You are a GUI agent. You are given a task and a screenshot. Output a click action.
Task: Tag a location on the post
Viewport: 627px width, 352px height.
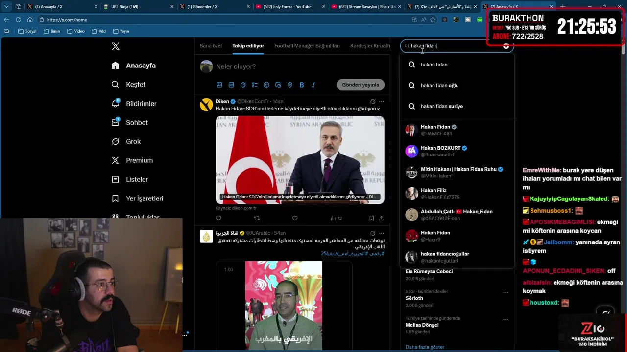tap(290, 85)
